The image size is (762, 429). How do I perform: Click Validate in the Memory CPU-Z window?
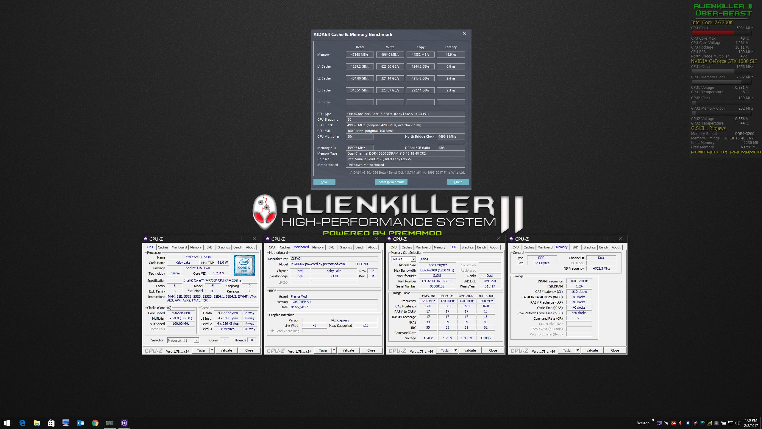(x=592, y=350)
